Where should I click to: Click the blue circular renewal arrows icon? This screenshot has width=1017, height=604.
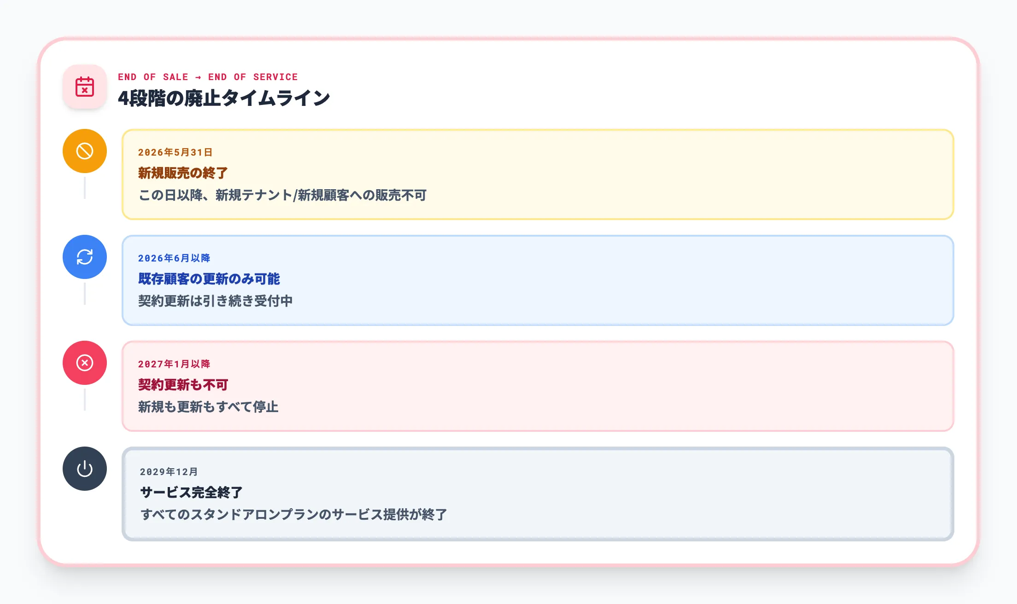(85, 257)
